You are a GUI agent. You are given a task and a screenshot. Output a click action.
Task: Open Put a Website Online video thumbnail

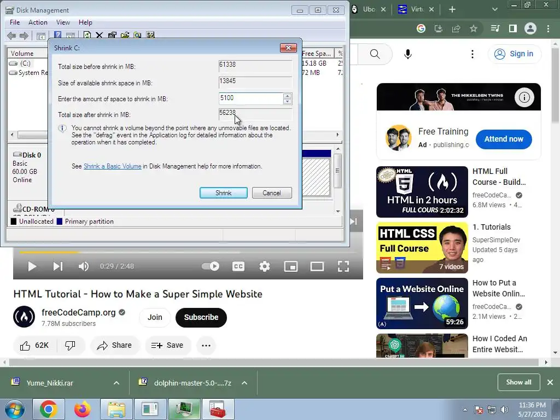pyautogui.click(x=422, y=304)
